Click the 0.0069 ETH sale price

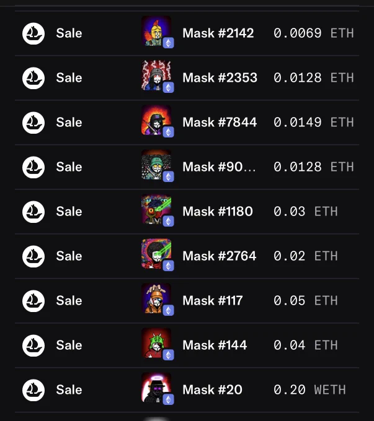pyautogui.click(x=313, y=33)
